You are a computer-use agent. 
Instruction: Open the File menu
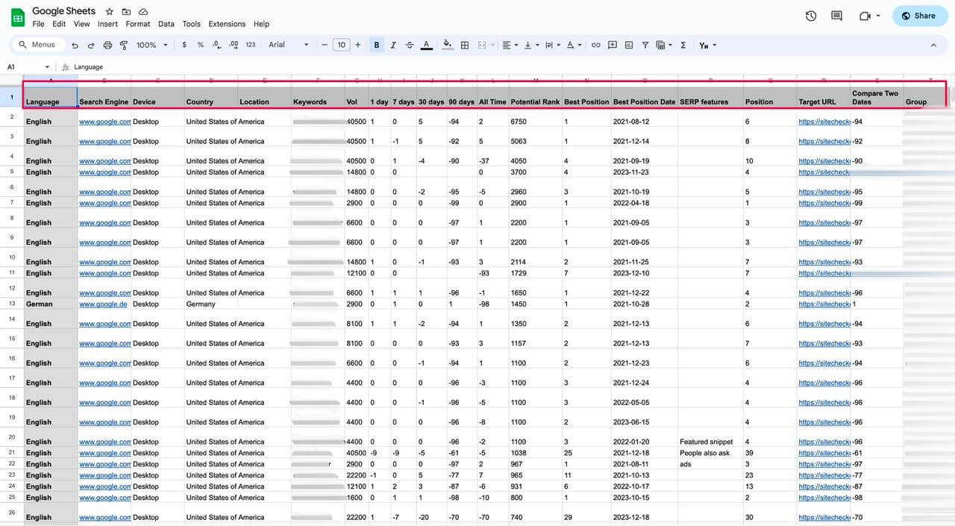pyautogui.click(x=38, y=24)
